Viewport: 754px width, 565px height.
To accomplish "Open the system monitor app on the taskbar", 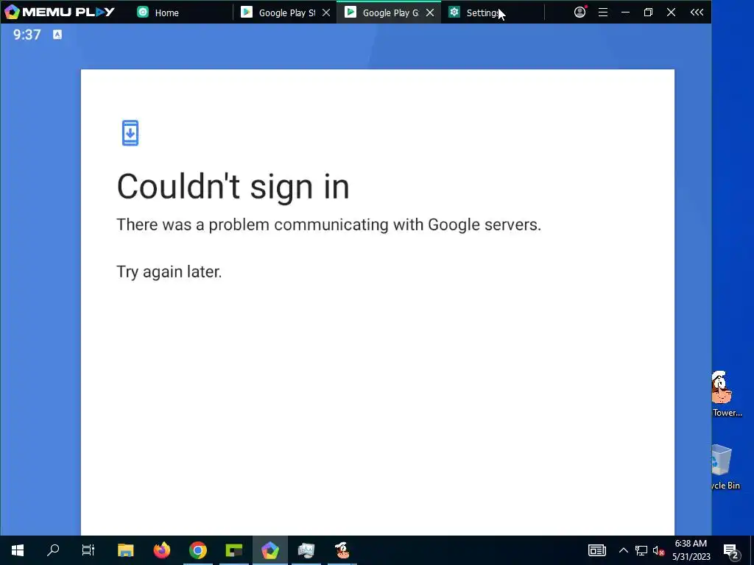I will tap(306, 550).
